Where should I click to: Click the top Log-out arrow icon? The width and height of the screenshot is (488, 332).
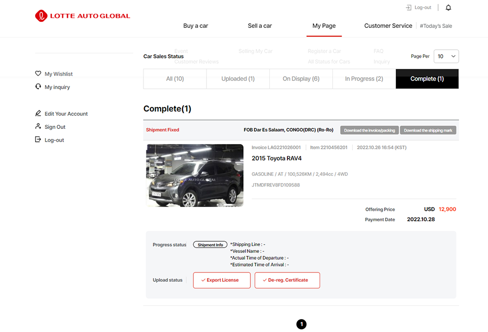pyautogui.click(x=408, y=7)
